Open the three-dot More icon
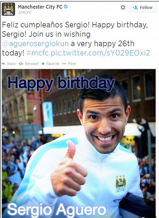The height and width of the screenshot is (218, 159). (x=64, y=64)
